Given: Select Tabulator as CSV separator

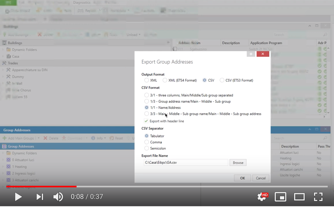Looking at the screenshot, I should (147, 136).
